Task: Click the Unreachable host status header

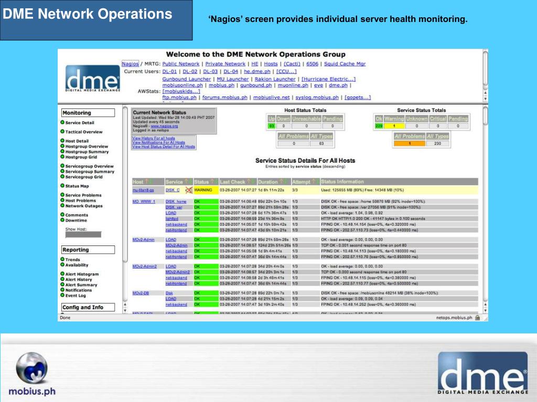Action: [306, 119]
